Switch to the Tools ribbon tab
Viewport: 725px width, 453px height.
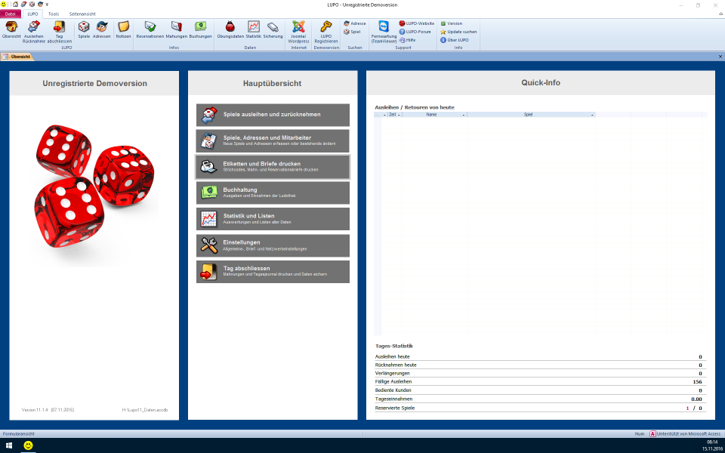pyautogui.click(x=54, y=14)
